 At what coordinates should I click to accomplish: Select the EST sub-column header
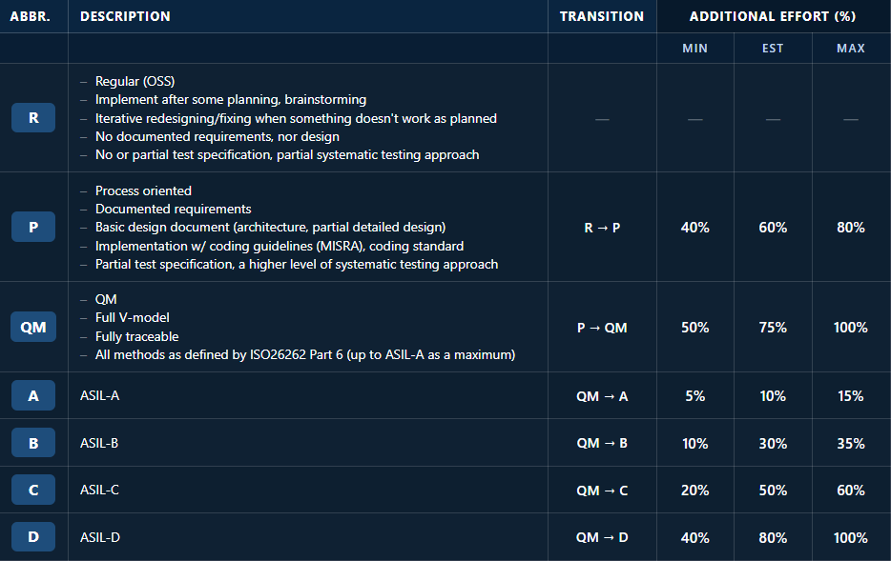[773, 49]
